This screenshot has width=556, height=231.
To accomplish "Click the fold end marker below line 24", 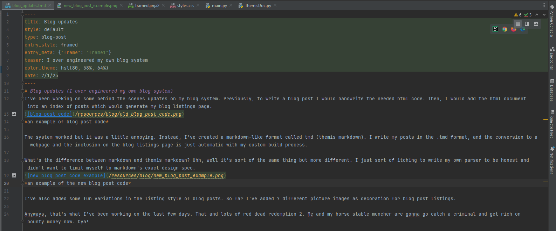I will pos(22,222).
